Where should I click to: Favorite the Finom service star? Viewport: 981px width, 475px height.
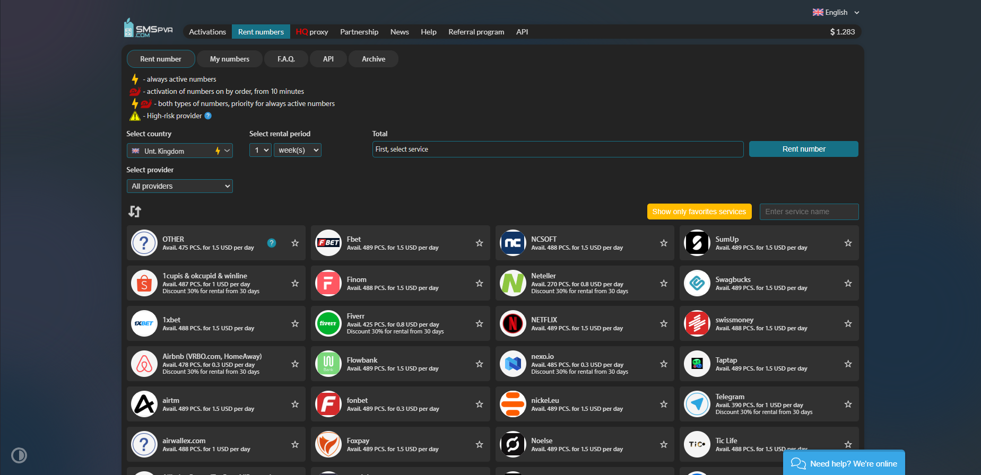click(479, 283)
